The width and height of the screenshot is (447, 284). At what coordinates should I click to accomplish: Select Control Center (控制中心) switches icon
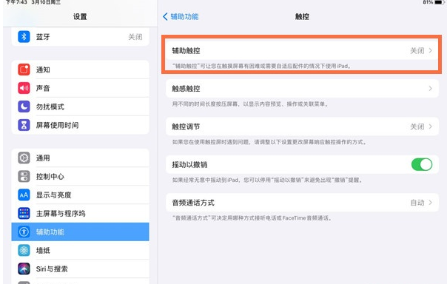pos(24,177)
